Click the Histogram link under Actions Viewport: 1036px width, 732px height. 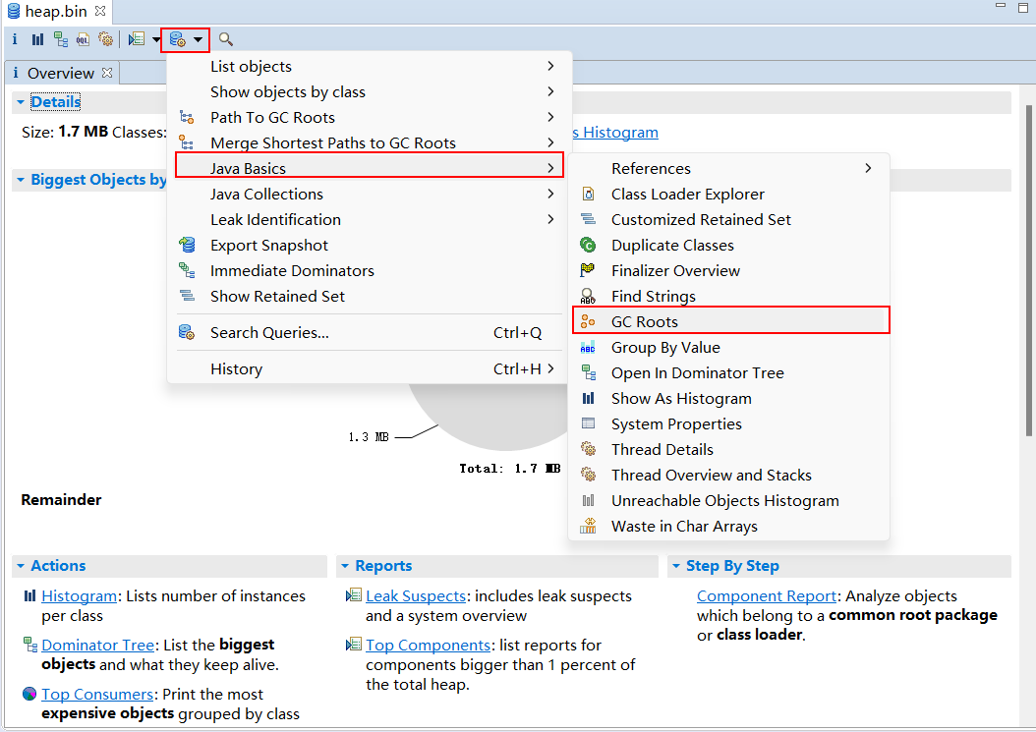80,595
